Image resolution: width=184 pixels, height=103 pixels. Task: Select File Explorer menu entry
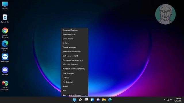74,82
